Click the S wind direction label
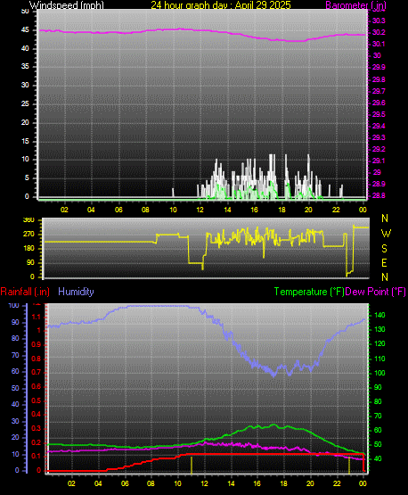Image resolution: width=408 pixels, height=495 pixels. click(x=384, y=249)
